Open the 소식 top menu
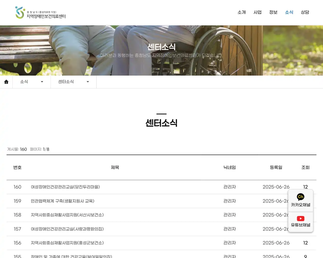 pyautogui.click(x=289, y=12)
